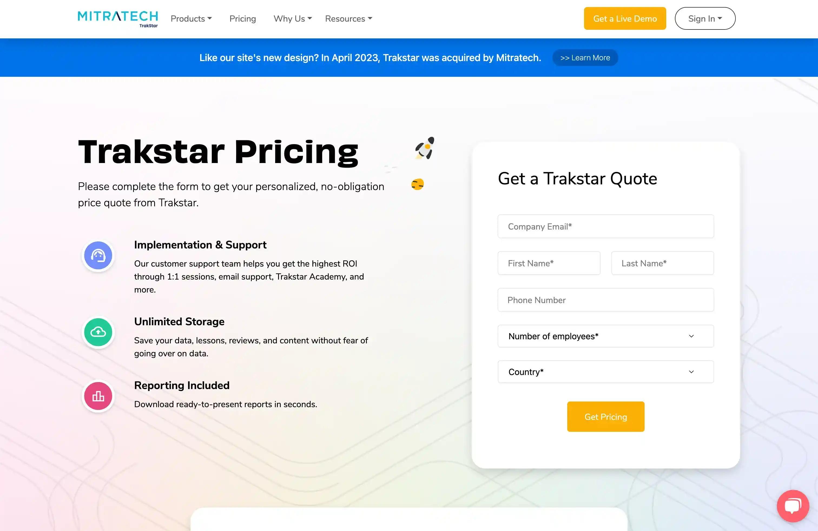Click the Unlimited Storage cloud upload icon
This screenshot has width=818, height=531.
tap(97, 331)
